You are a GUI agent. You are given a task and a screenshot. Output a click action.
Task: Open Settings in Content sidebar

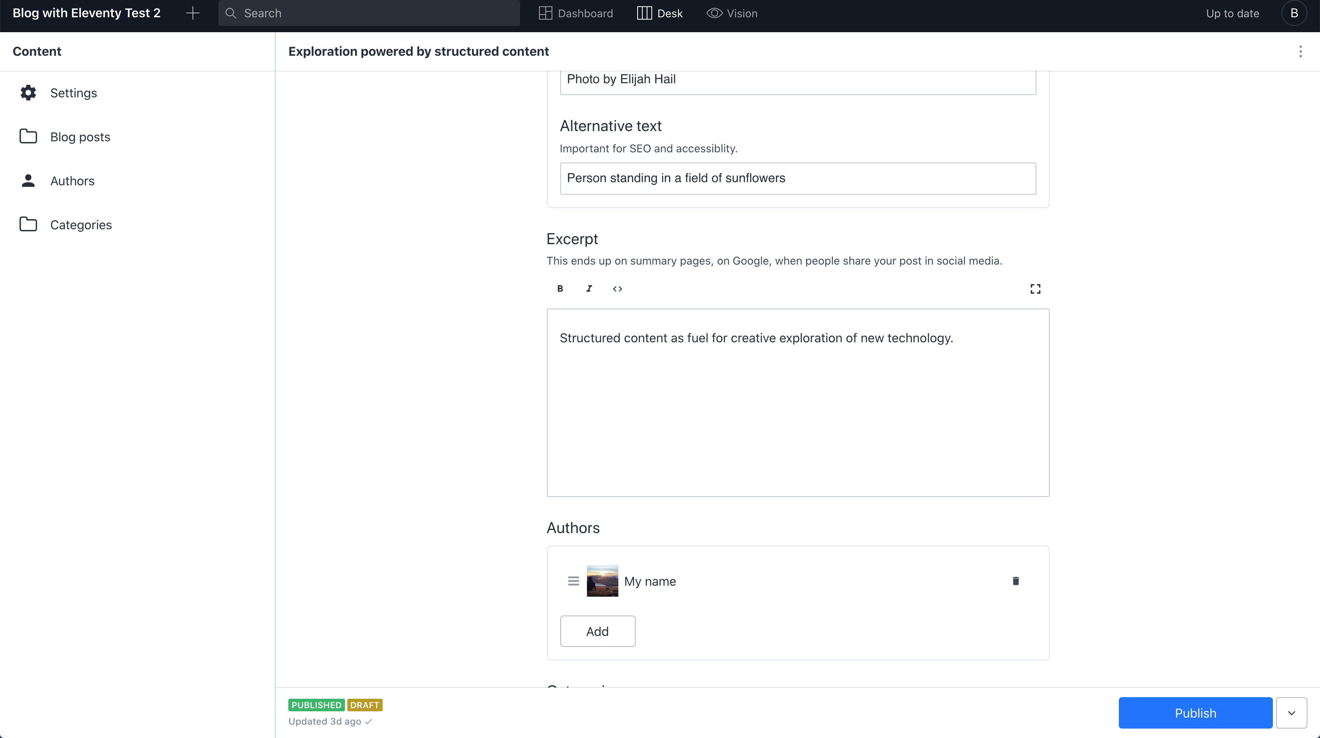[x=73, y=93]
